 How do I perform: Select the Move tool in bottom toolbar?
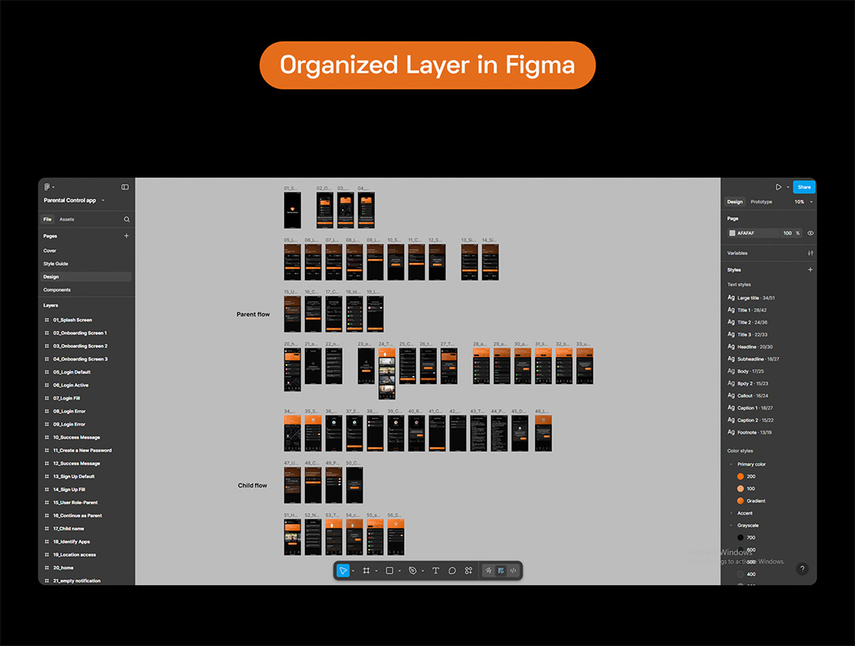tap(343, 570)
